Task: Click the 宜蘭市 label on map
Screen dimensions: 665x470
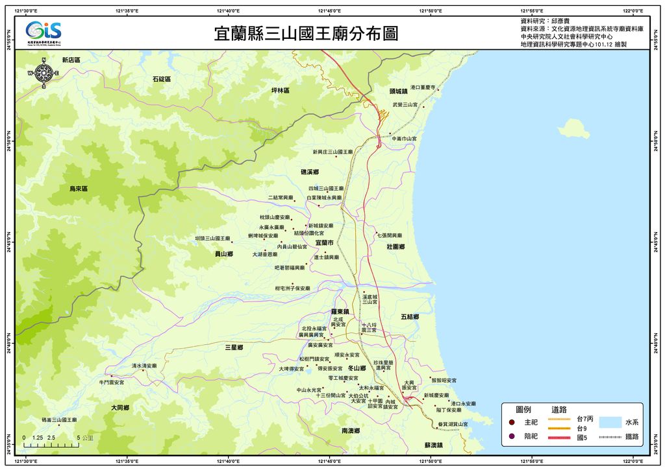Action: (x=323, y=242)
